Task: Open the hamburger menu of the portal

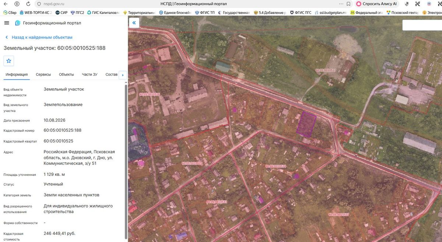Action: click(x=7, y=23)
